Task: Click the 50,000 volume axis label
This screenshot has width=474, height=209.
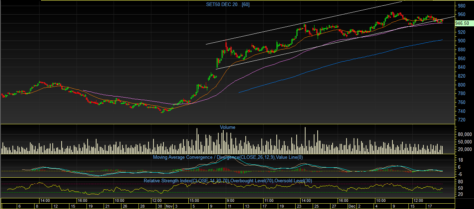Action: tap(464, 142)
